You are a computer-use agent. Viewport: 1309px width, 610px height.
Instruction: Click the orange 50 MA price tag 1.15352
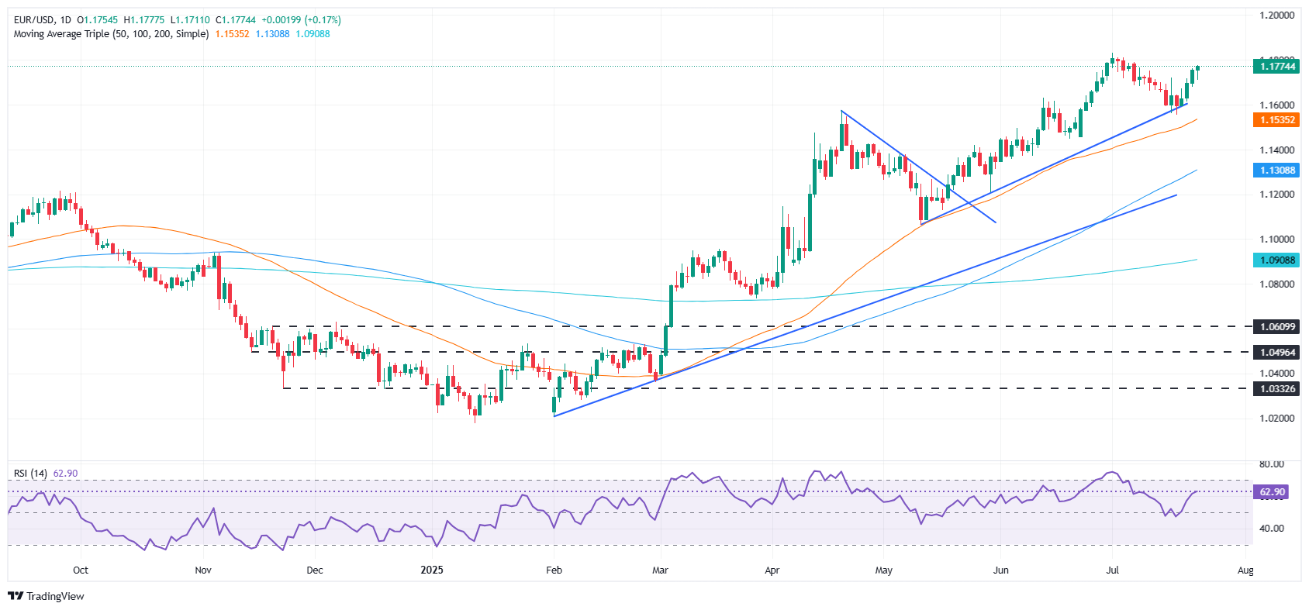point(1276,120)
